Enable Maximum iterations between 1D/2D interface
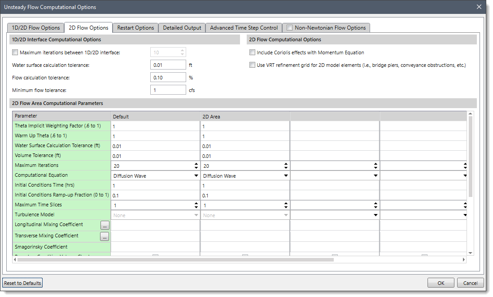 16,52
